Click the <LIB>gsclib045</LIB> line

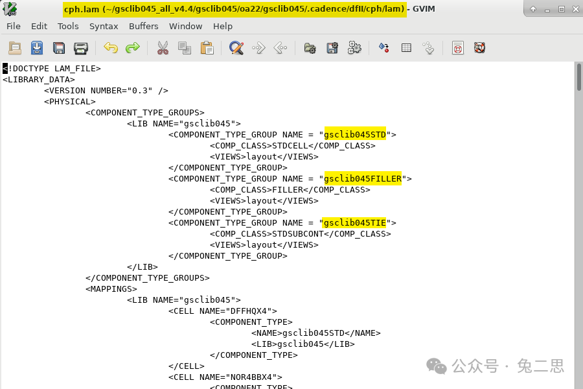303,344
